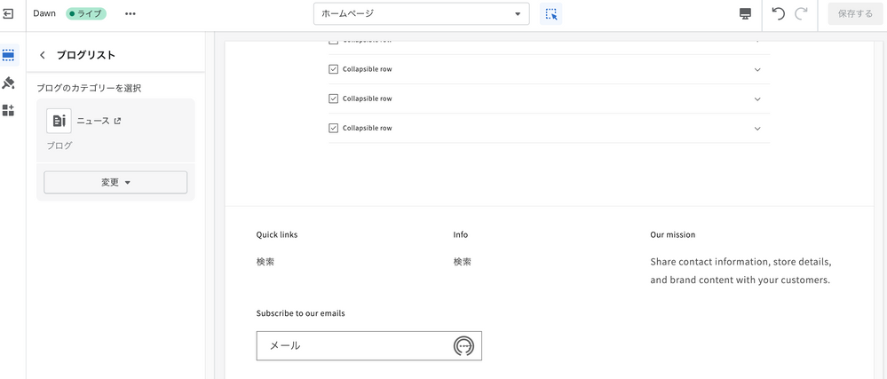This screenshot has height=379, width=887.
Task: Open the three-dot more actions menu
Action: pos(131,14)
